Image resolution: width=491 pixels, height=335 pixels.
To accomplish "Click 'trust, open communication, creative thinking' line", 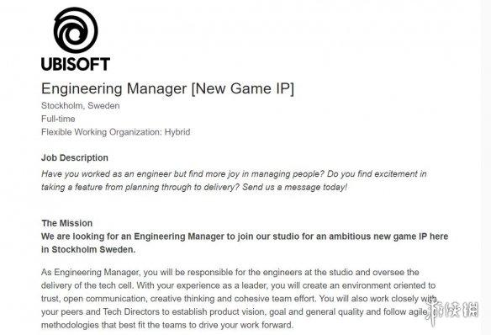I will 239,299.
